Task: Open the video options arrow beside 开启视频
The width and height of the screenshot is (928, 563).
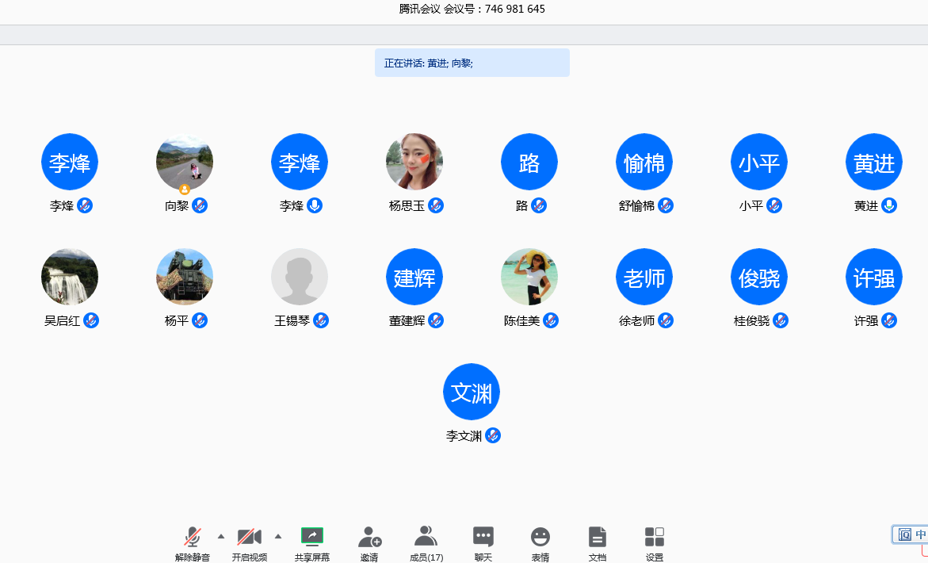Action: pyautogui.click(x=278, y=537)
